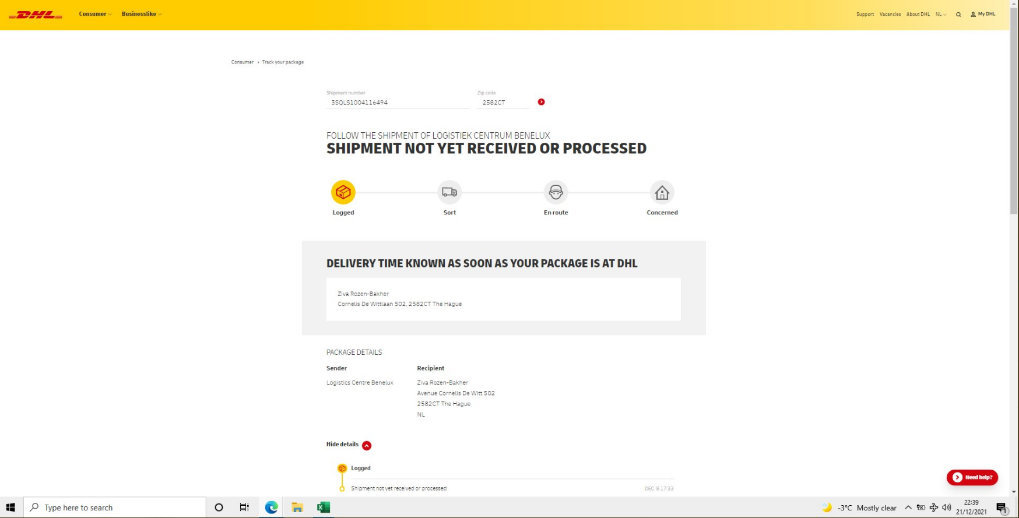1019x518 pixels.
Task: Click the 'DEC. 8 17:33' timestamp
Action: (x=659, y=488)
